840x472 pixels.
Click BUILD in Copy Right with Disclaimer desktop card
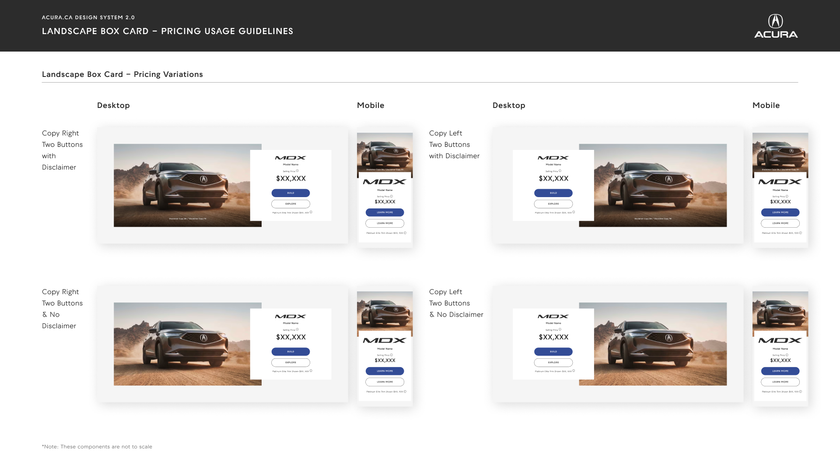[290, 193]
